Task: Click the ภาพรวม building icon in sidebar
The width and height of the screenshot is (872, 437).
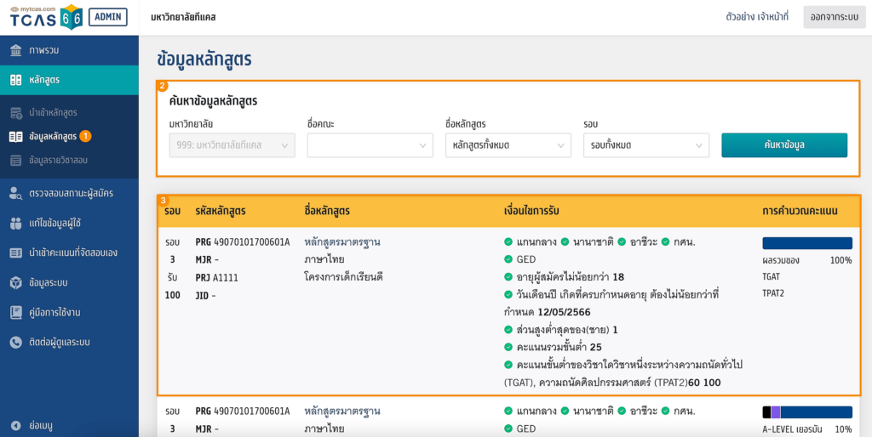Action: coord(16,50)
